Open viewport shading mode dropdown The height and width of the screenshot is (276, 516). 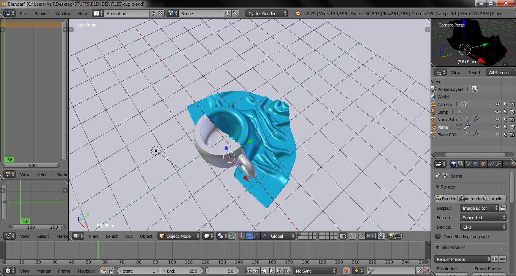[x=208, y=236]
